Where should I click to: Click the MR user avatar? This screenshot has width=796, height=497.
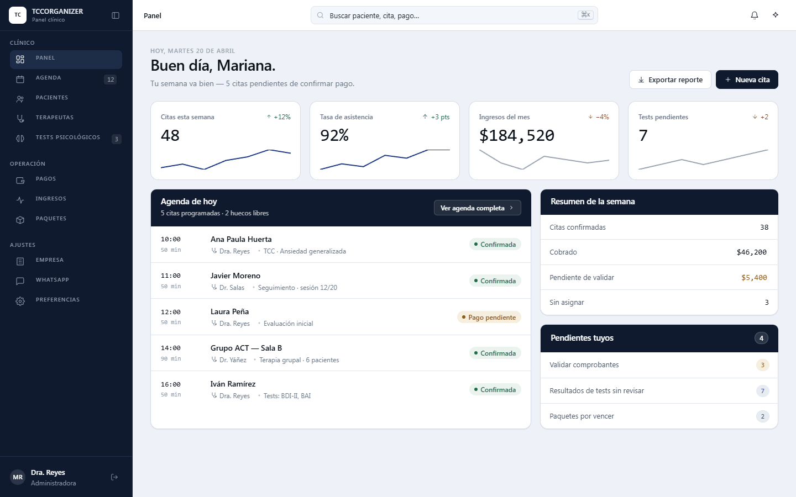point(18,477)
